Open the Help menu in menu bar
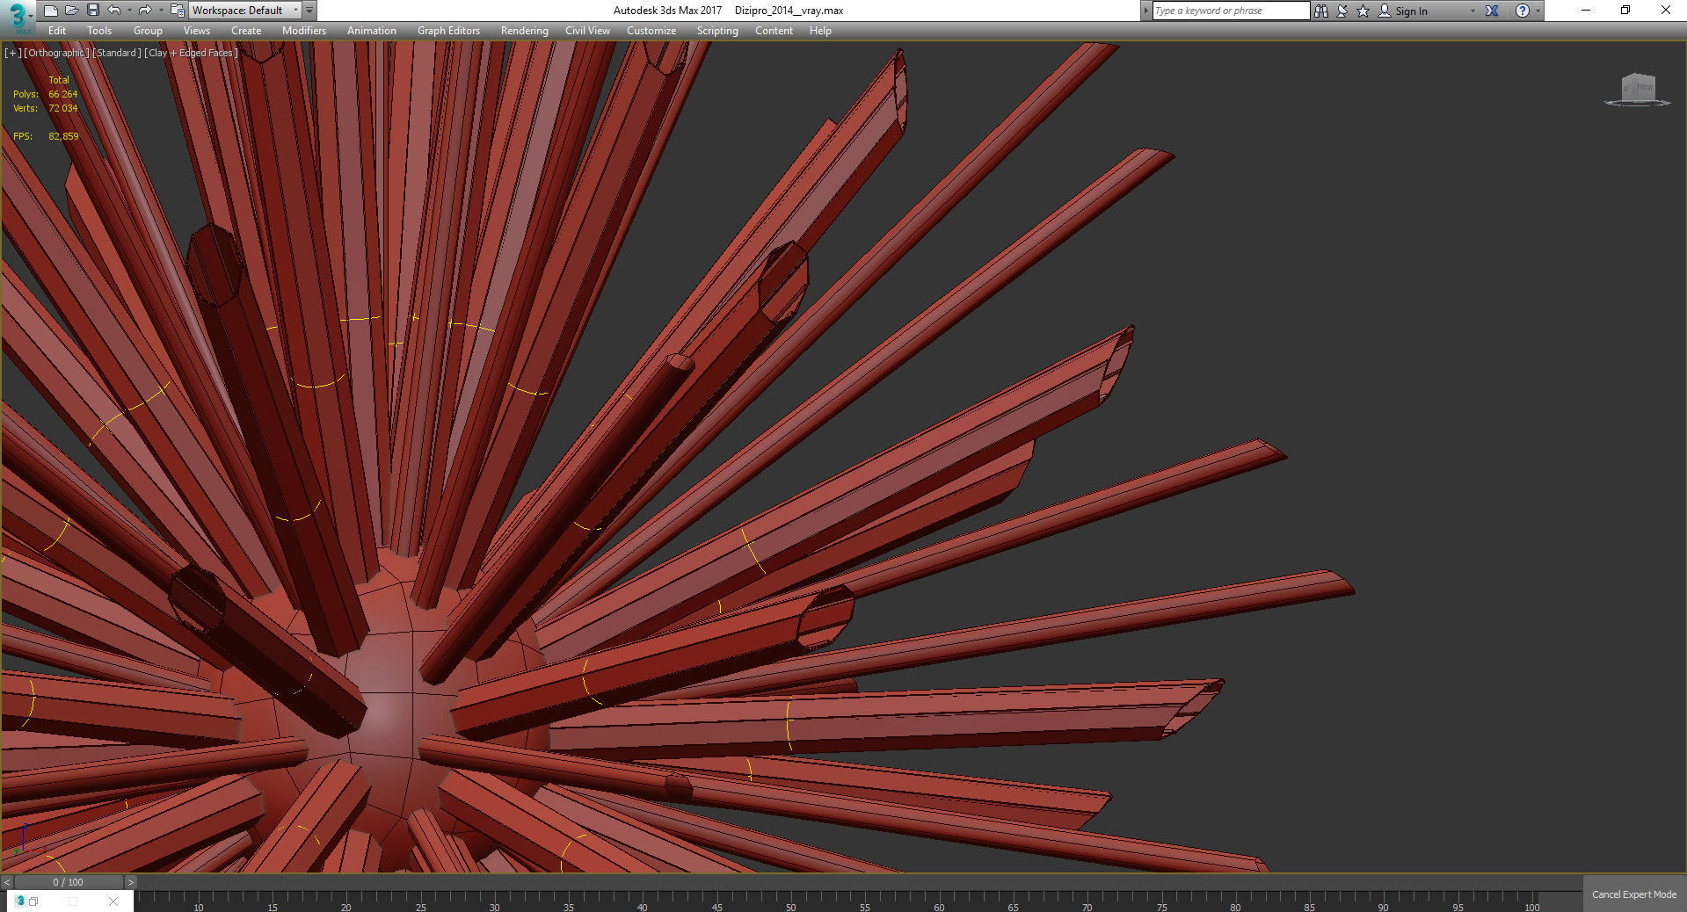 click(x=820, y=31)
